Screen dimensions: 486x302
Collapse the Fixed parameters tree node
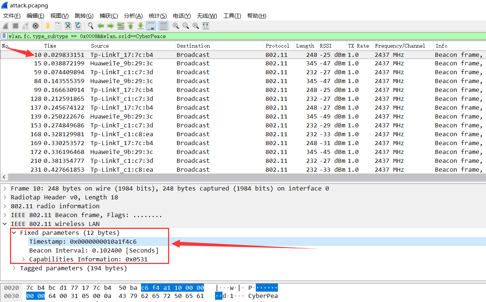pyautogui.click(x=14, y=233)
